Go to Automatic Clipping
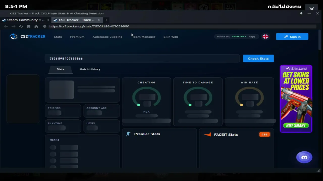Viewport: 323px width, 181px height. (107, 37)
